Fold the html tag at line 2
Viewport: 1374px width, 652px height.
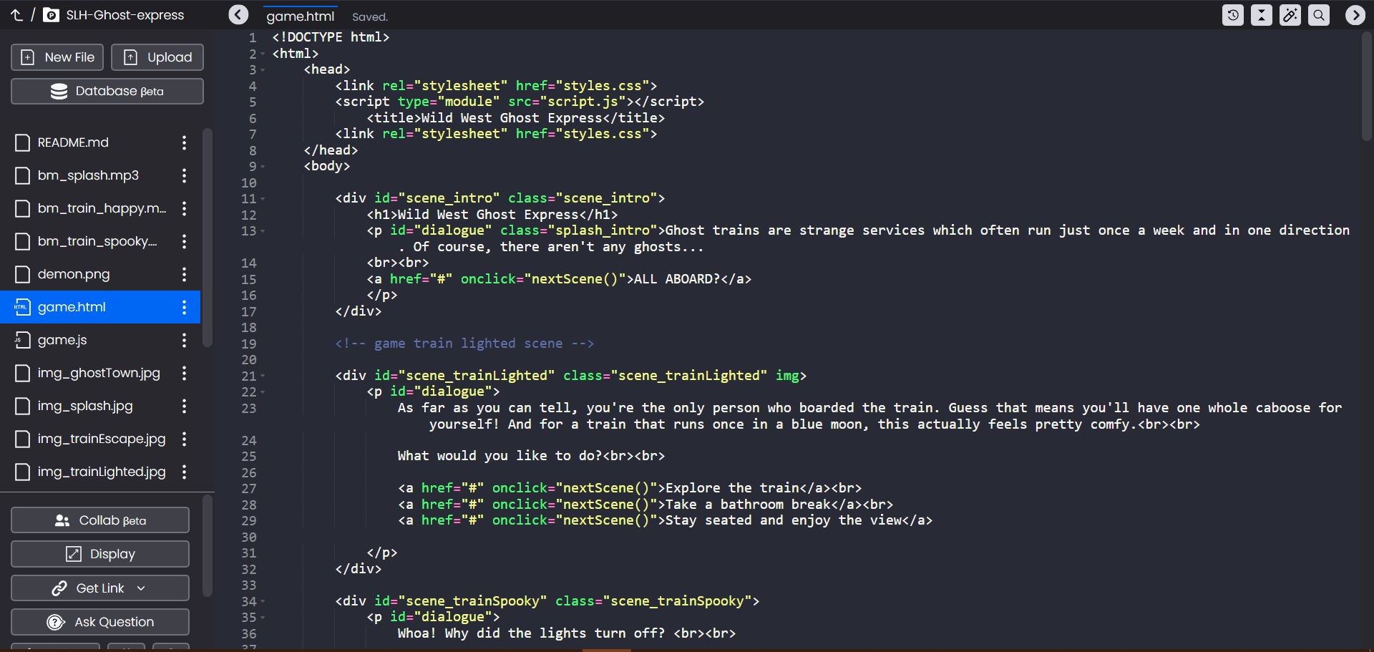(263, 54)
